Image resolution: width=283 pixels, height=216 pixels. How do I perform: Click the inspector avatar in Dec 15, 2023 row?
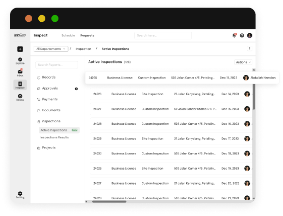click(x=247, y=109)
